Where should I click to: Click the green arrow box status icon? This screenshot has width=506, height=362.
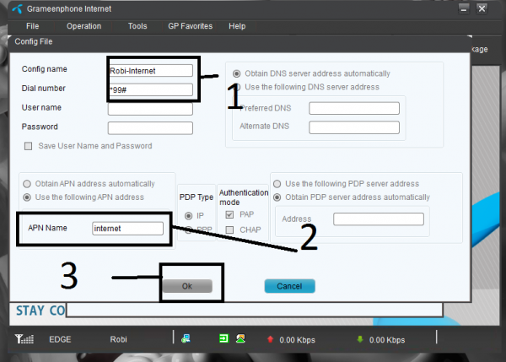coord(223,338)
